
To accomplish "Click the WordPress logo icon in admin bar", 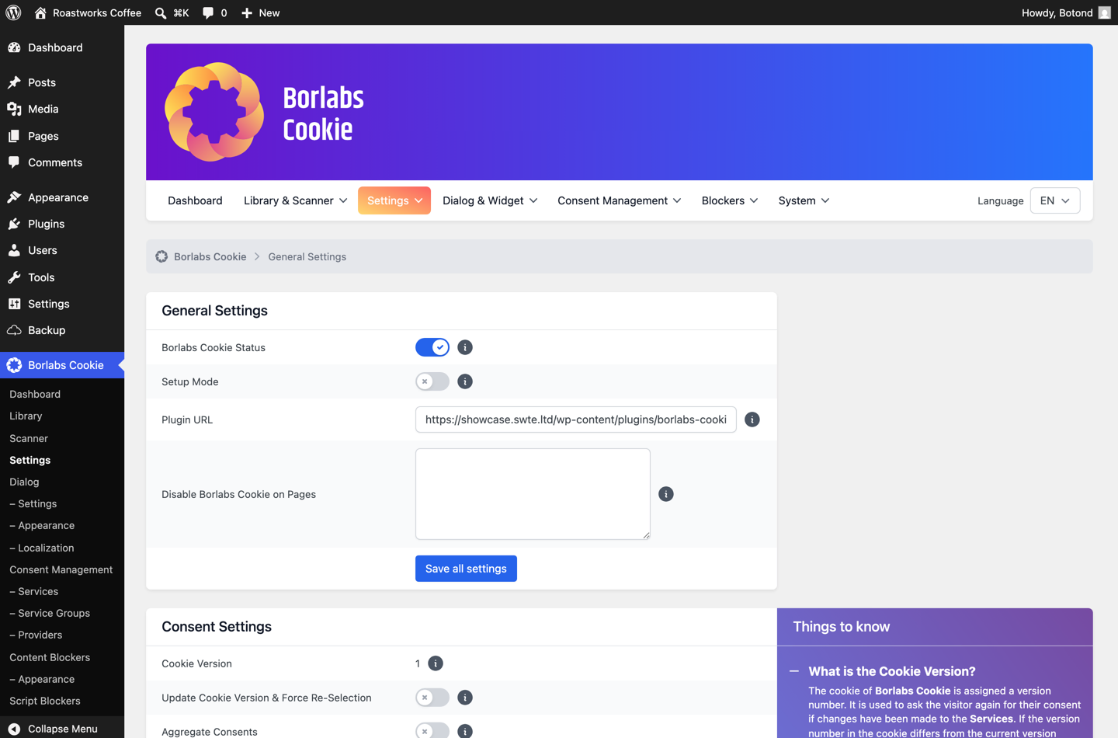I will (13, 12).
